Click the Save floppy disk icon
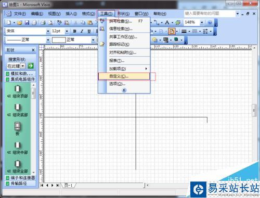Image resolution: width=260 pixels, height=198 pixels. pyautogui.click(x=27, y=22)
